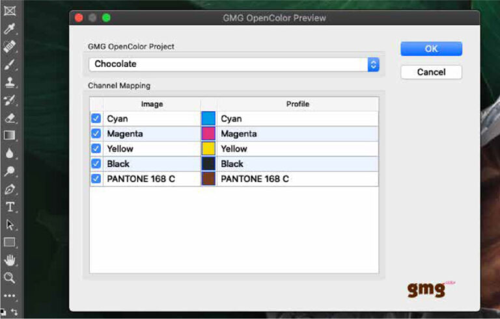Image resolution: width=500 pixels, height=319 pixels.
Task: Select the Spot Healing Brush tool
Action: (10, 47)
